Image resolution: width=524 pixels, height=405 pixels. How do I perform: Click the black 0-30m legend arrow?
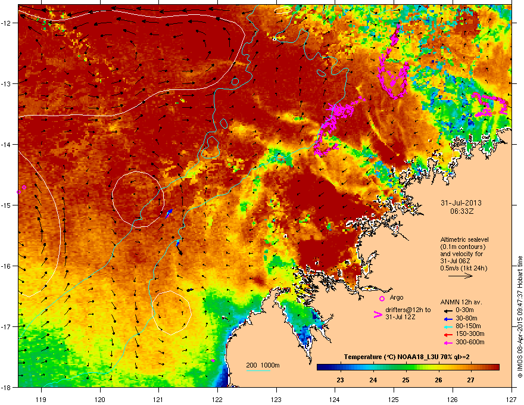[x=447, y=310]
